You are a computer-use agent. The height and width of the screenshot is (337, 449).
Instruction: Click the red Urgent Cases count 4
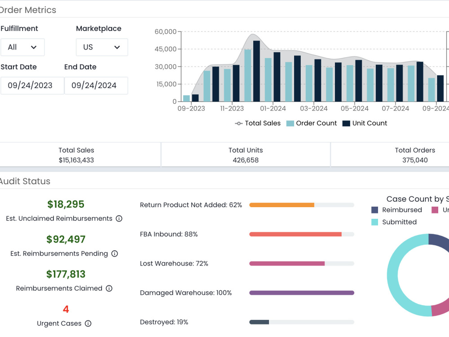click(x=66, y=309)
